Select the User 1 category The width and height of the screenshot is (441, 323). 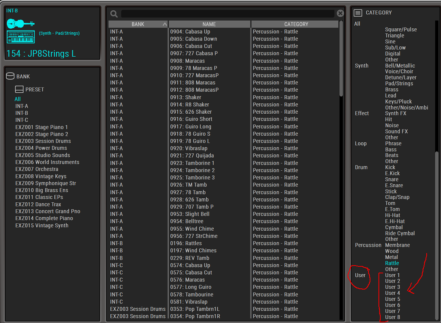392,275
